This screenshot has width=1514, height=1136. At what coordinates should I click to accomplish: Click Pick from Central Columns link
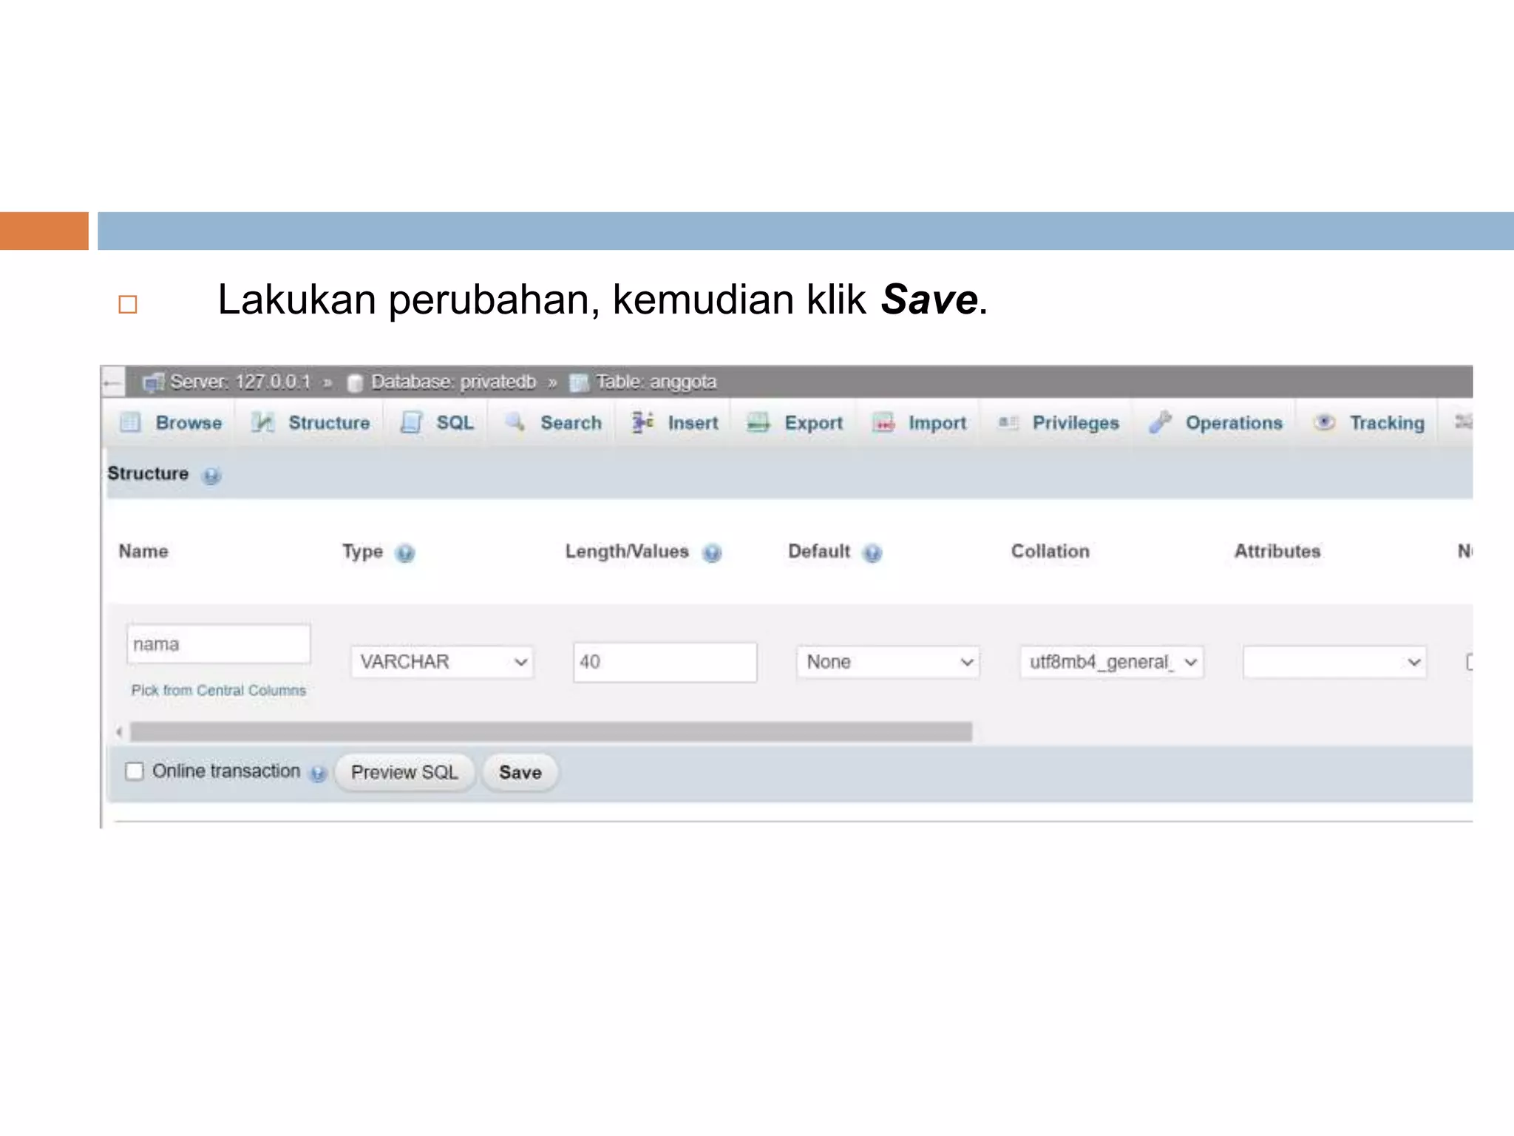pos(219,691)
